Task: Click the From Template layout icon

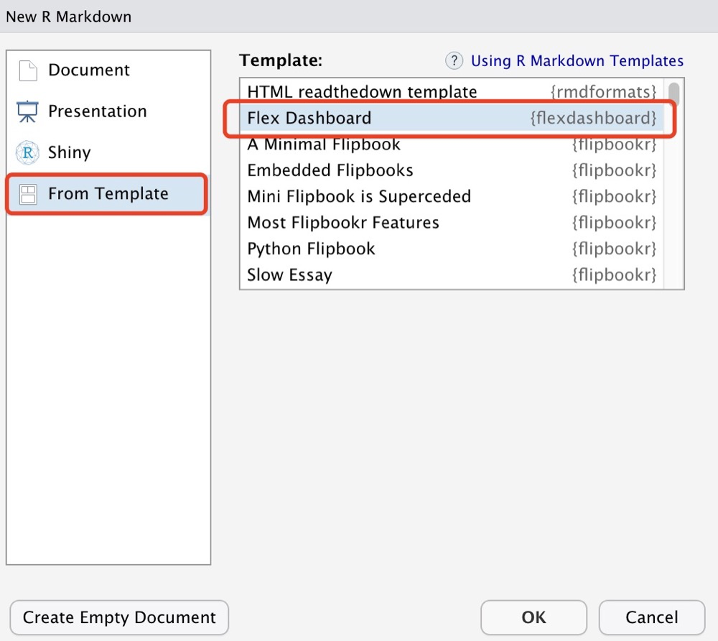Action: click(x=28, y=195)
